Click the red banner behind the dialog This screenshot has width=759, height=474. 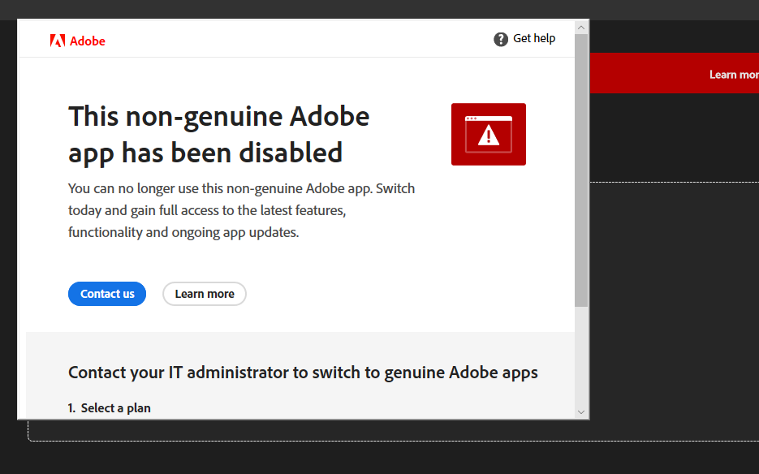[x=675, y=73]
